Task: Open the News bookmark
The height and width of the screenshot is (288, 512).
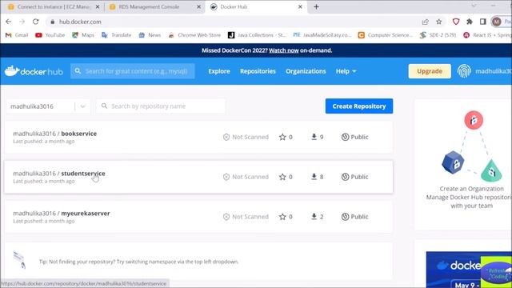Action: [x=150, y=35]
